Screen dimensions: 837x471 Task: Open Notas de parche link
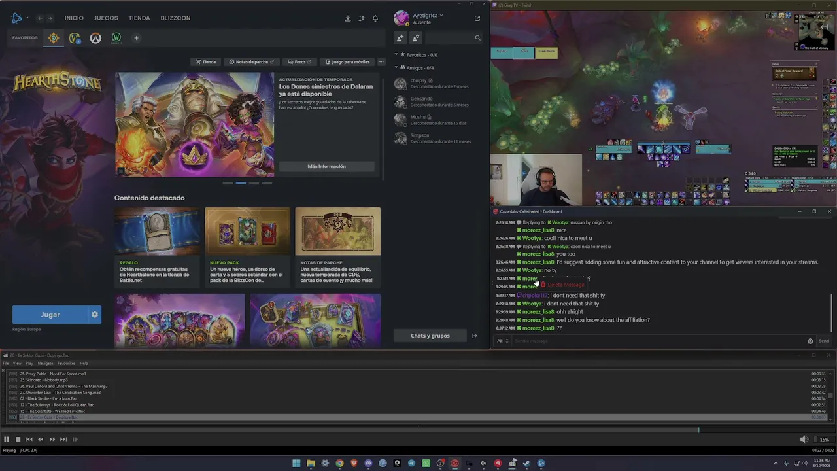[x=252, y=62]
